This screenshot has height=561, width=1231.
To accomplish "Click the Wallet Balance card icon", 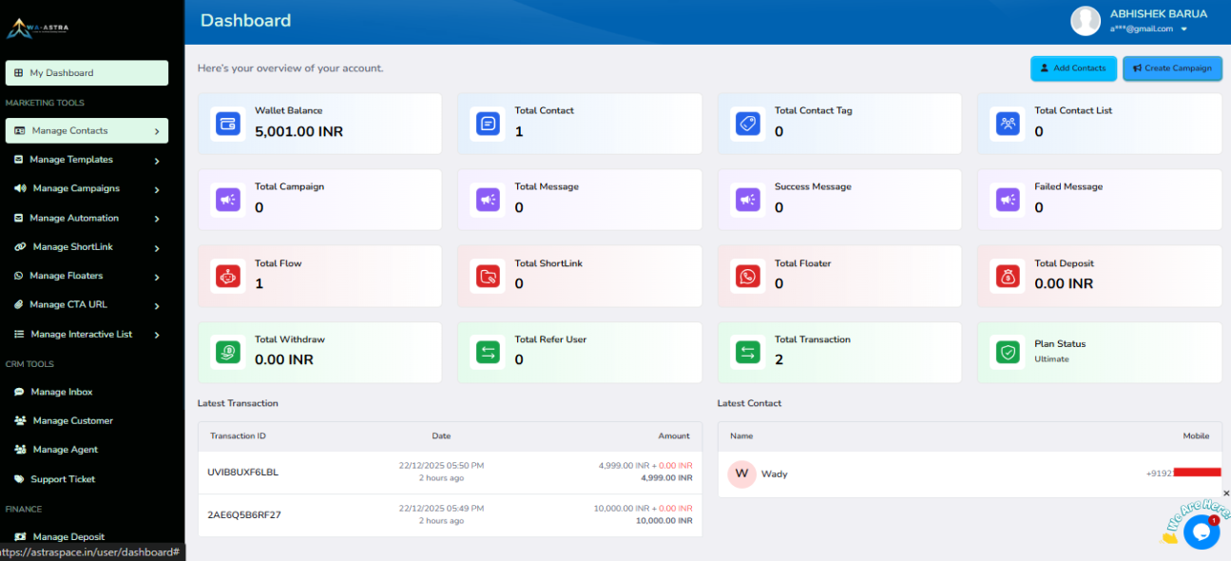I will pyautogui.click(x=228, y=124).
